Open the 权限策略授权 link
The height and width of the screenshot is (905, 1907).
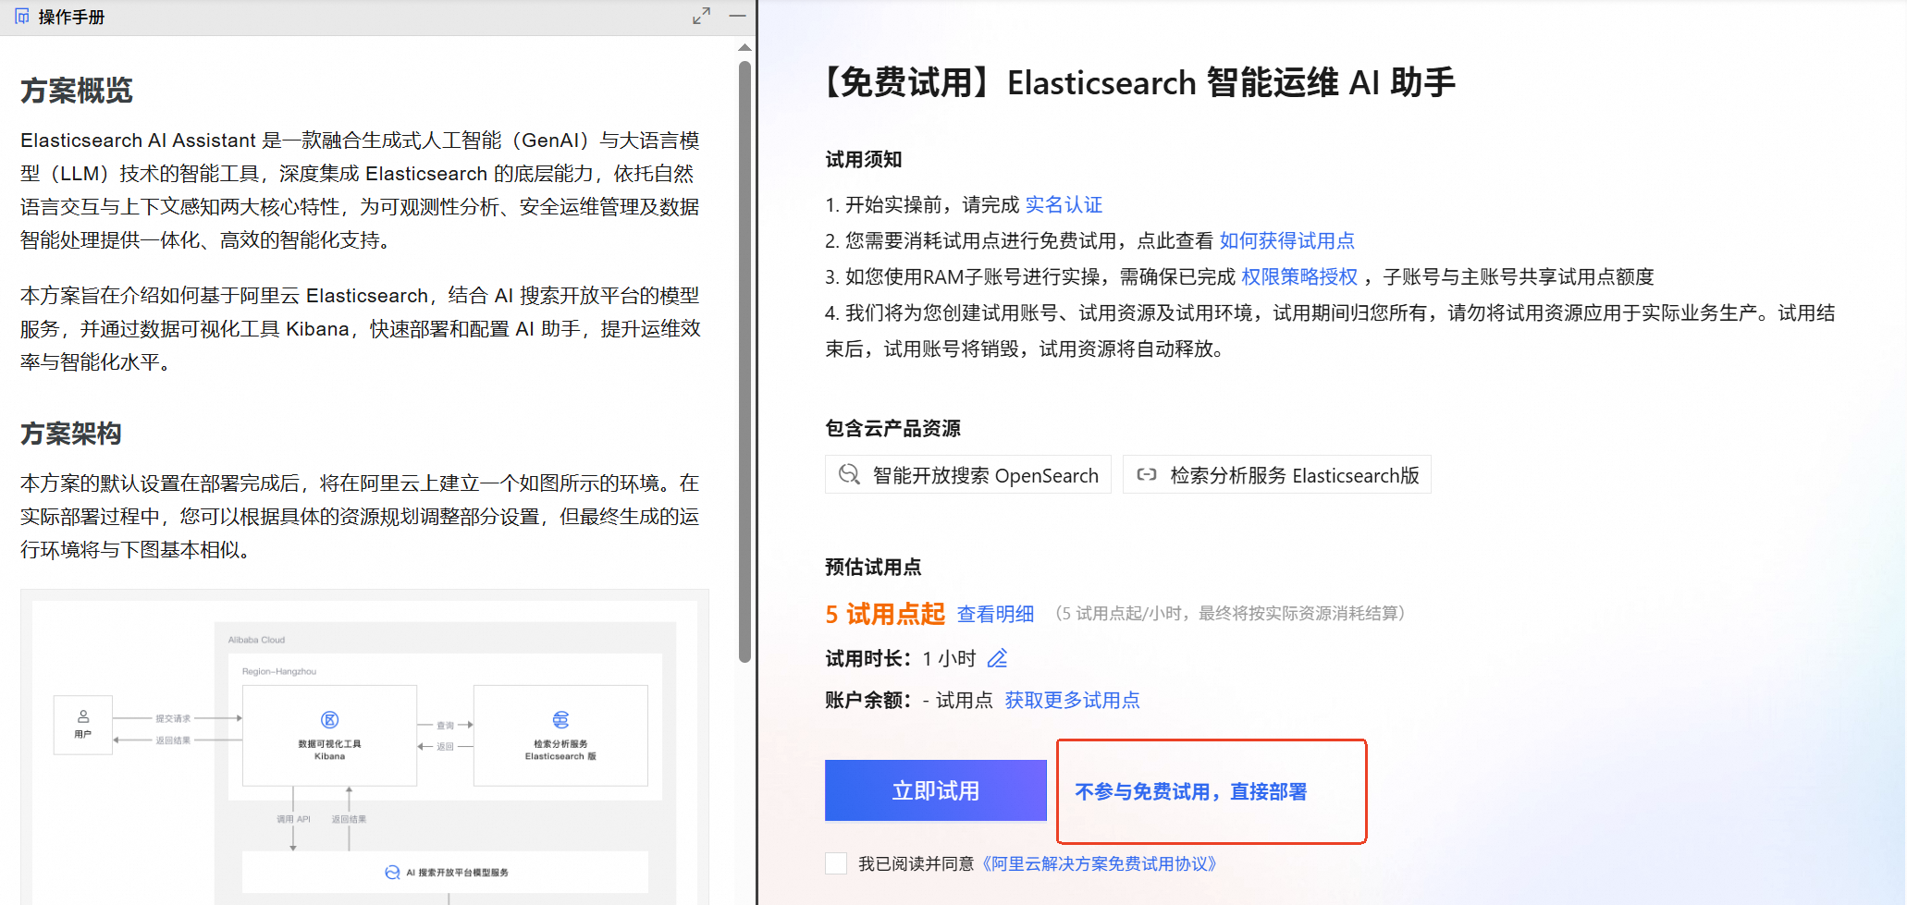[x=1299, y=276]
